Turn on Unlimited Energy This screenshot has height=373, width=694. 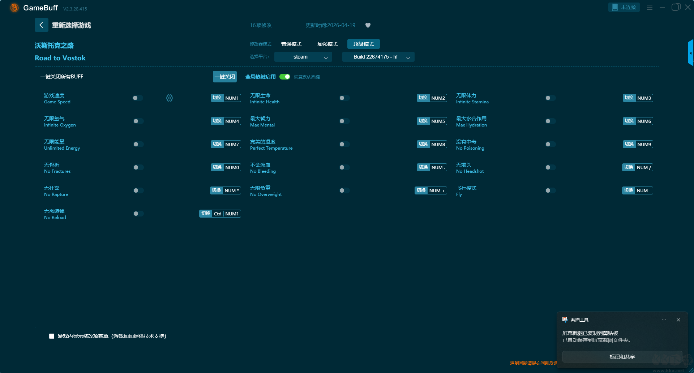pos(138,144)
